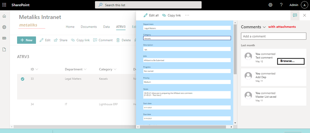Toggle the comments pane icon

click(295, 15)
